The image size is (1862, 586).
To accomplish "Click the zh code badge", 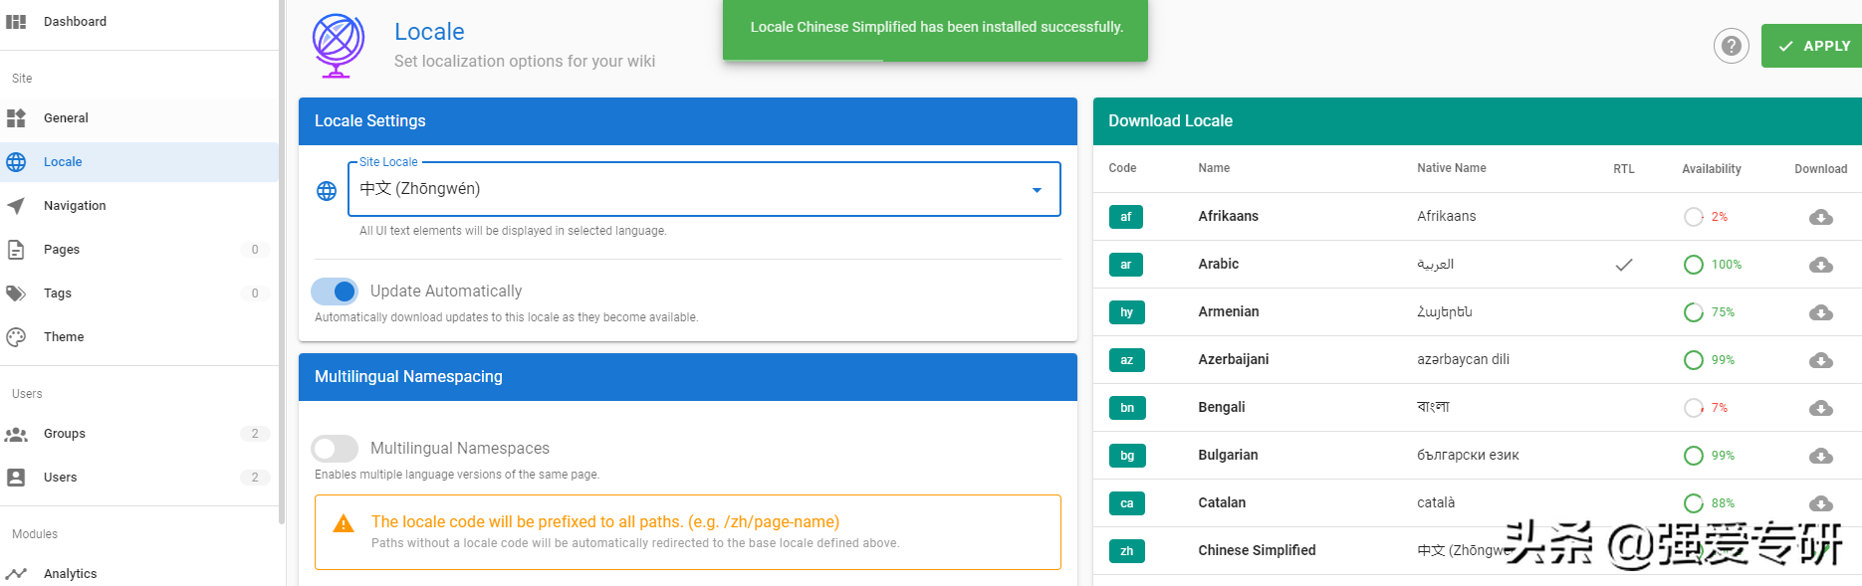I will tap(1126, 551).
